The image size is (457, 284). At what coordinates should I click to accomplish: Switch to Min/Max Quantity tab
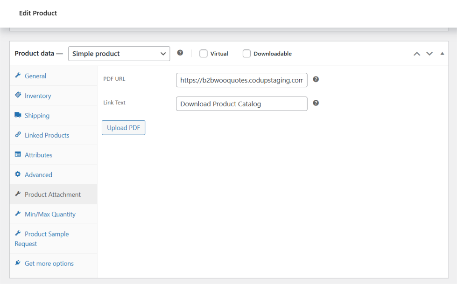pos(50,214)
